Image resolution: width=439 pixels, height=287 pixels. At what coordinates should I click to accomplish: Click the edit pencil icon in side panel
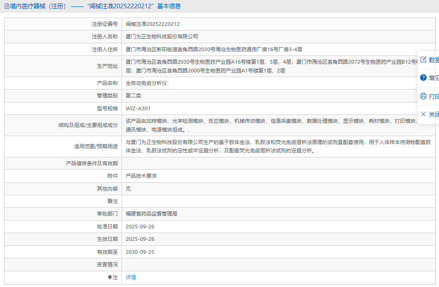pyautogui.click(x=423, y=60)
